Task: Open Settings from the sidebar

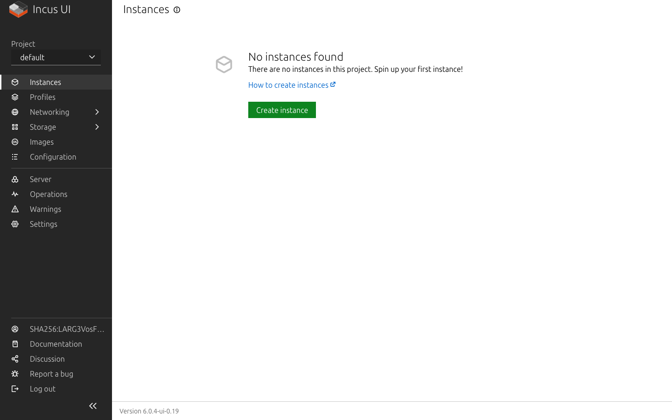Action: pyautogui.click(x=56, y=224)
